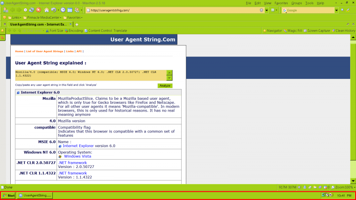Open the File menu
Image resolution: width=356 pixels, height=200 pixels.
tap(248, 3)
